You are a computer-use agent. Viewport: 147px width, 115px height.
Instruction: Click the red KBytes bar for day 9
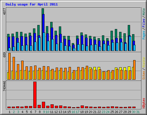tap(43, 105)
